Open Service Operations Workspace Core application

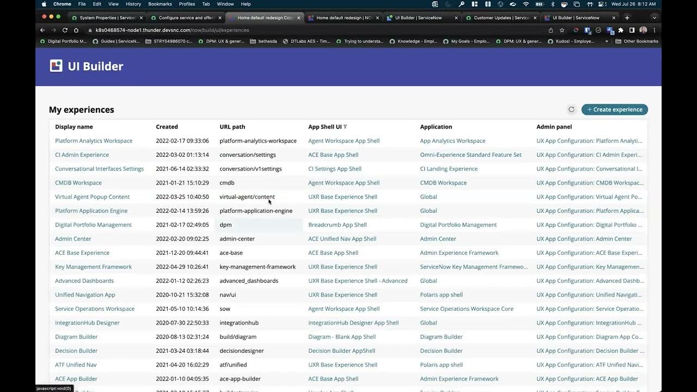point(467,309)
